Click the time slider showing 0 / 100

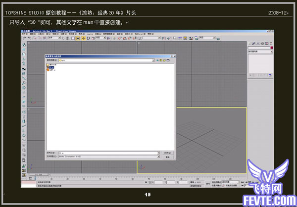click(x=39, y=175)
